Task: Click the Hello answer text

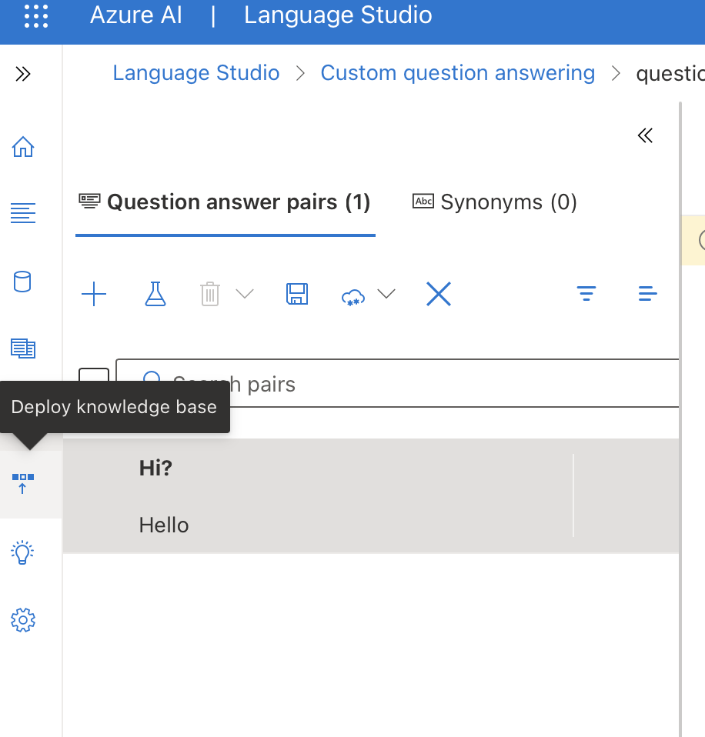Action: 164,525
